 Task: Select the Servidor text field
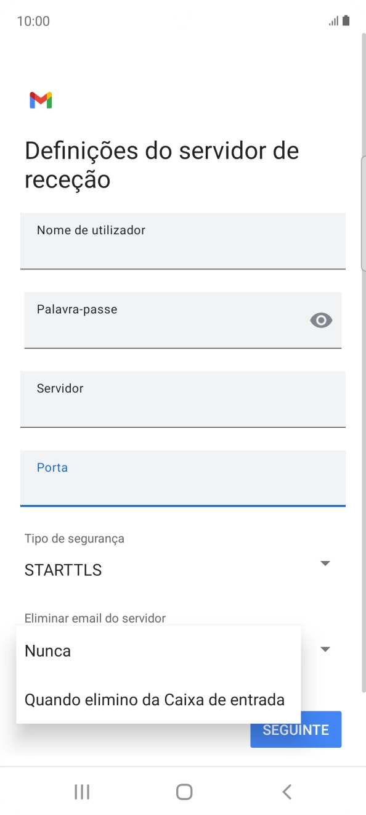click(x=183, y=399)
